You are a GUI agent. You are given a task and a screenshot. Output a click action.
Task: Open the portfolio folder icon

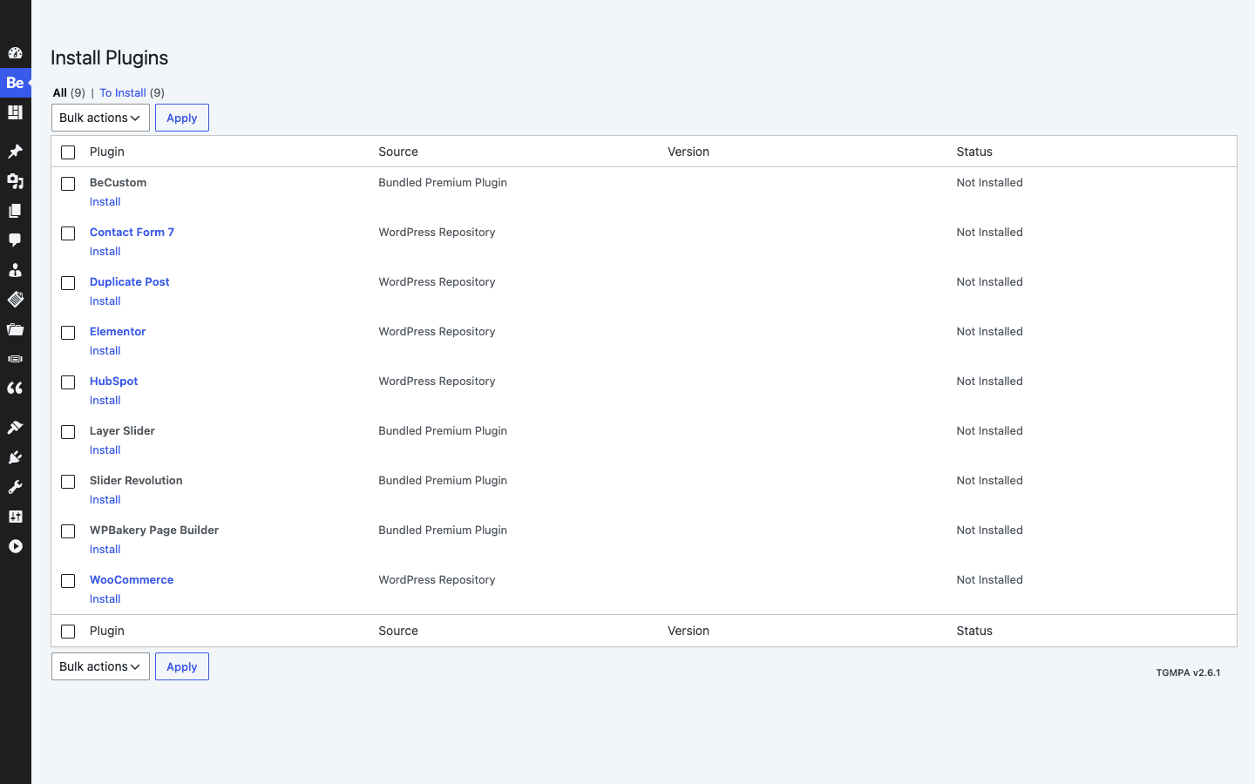pos(15,329)
